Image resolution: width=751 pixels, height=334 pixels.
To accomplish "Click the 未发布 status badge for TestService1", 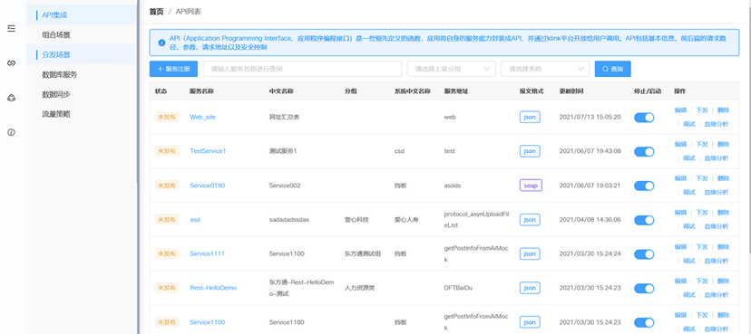I will point(167,151).
